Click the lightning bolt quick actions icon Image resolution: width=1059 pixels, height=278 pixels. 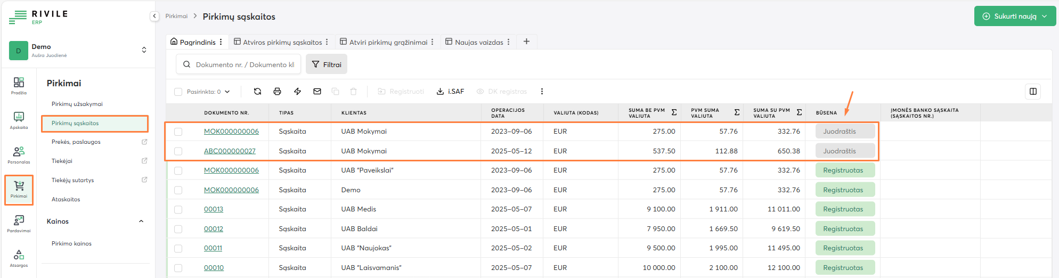click(297, 92)
